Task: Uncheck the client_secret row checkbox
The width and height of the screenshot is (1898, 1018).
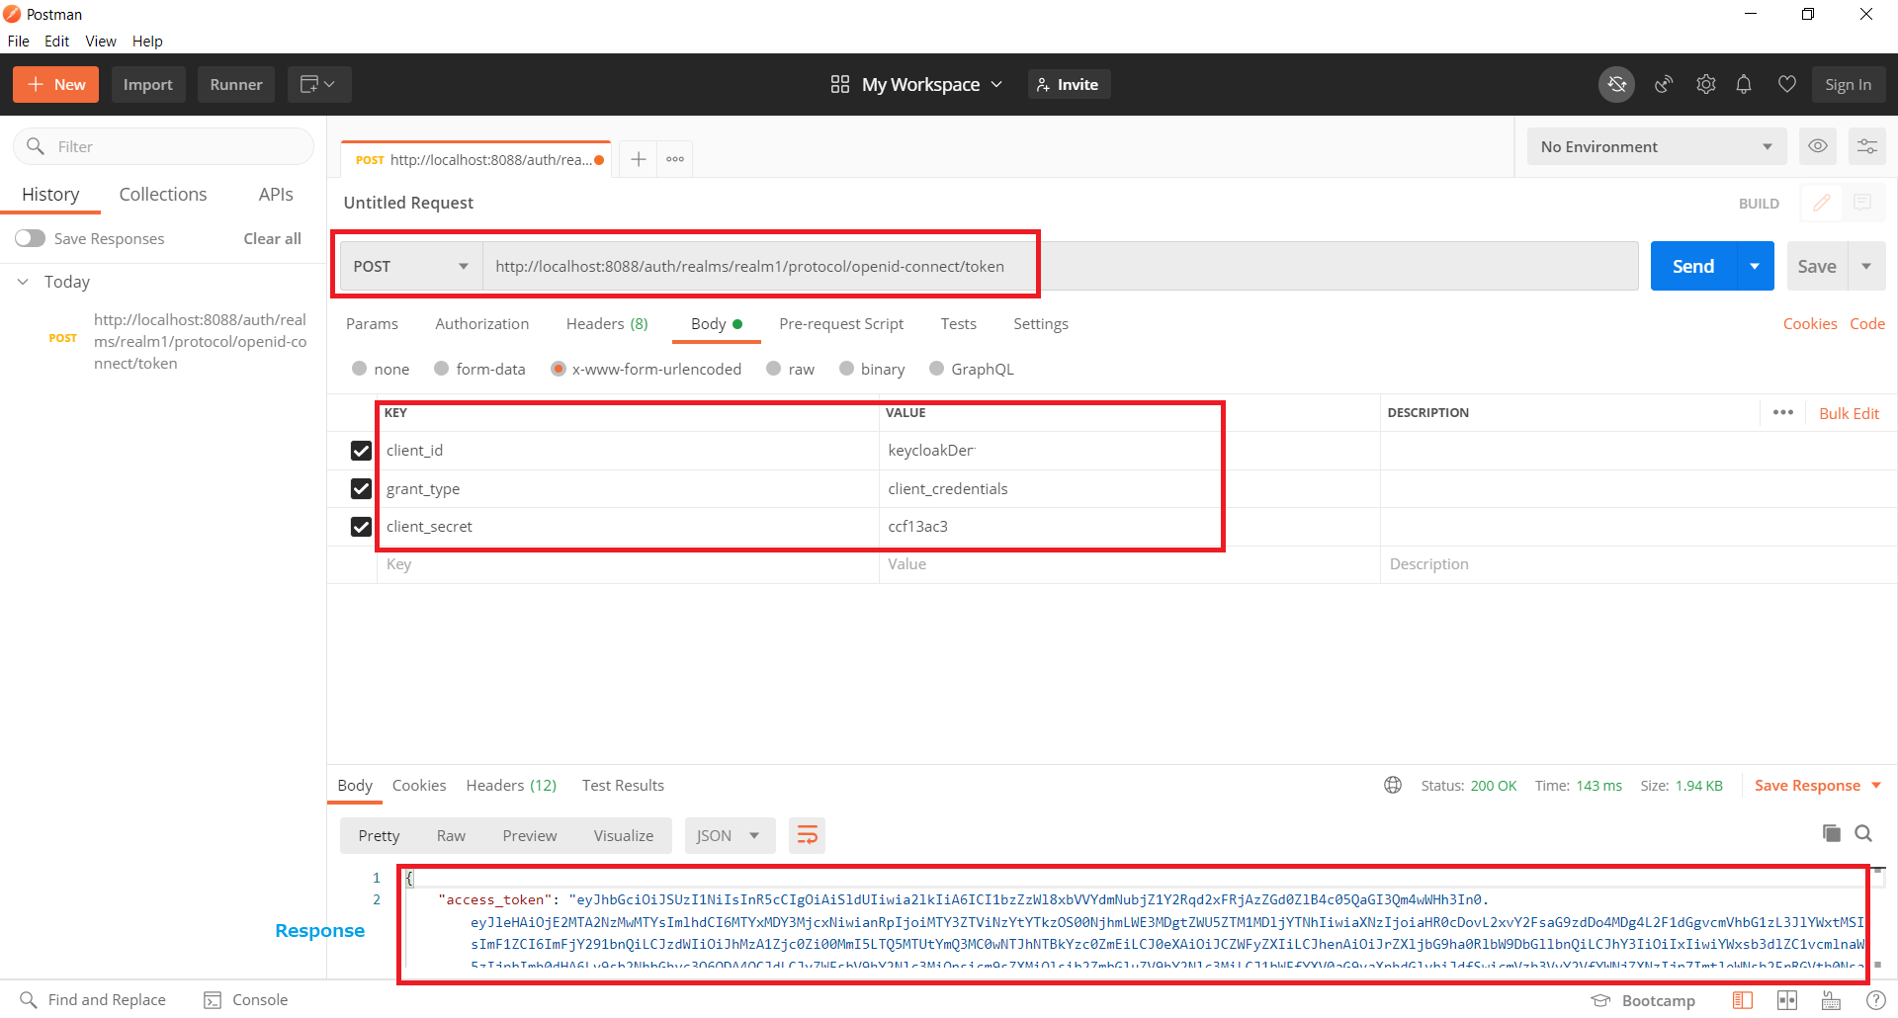Action: click(361, 527)
